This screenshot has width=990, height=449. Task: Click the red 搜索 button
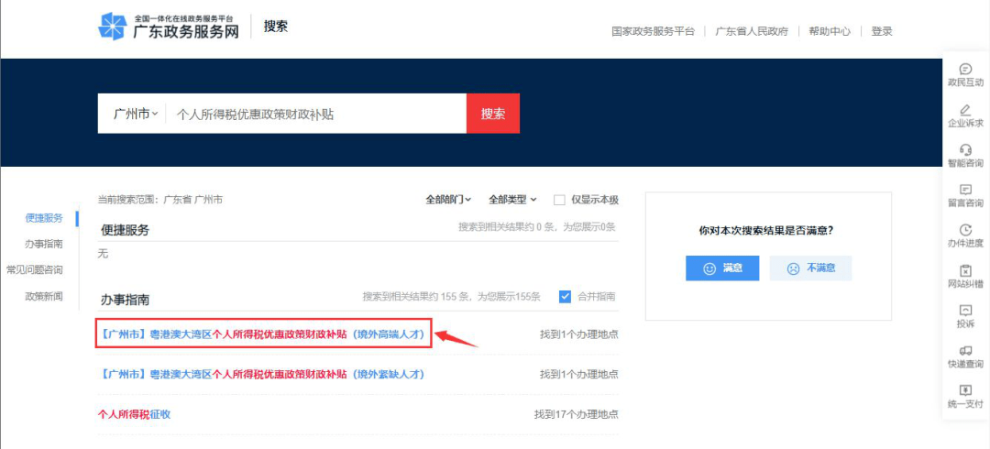coord(493,114)
